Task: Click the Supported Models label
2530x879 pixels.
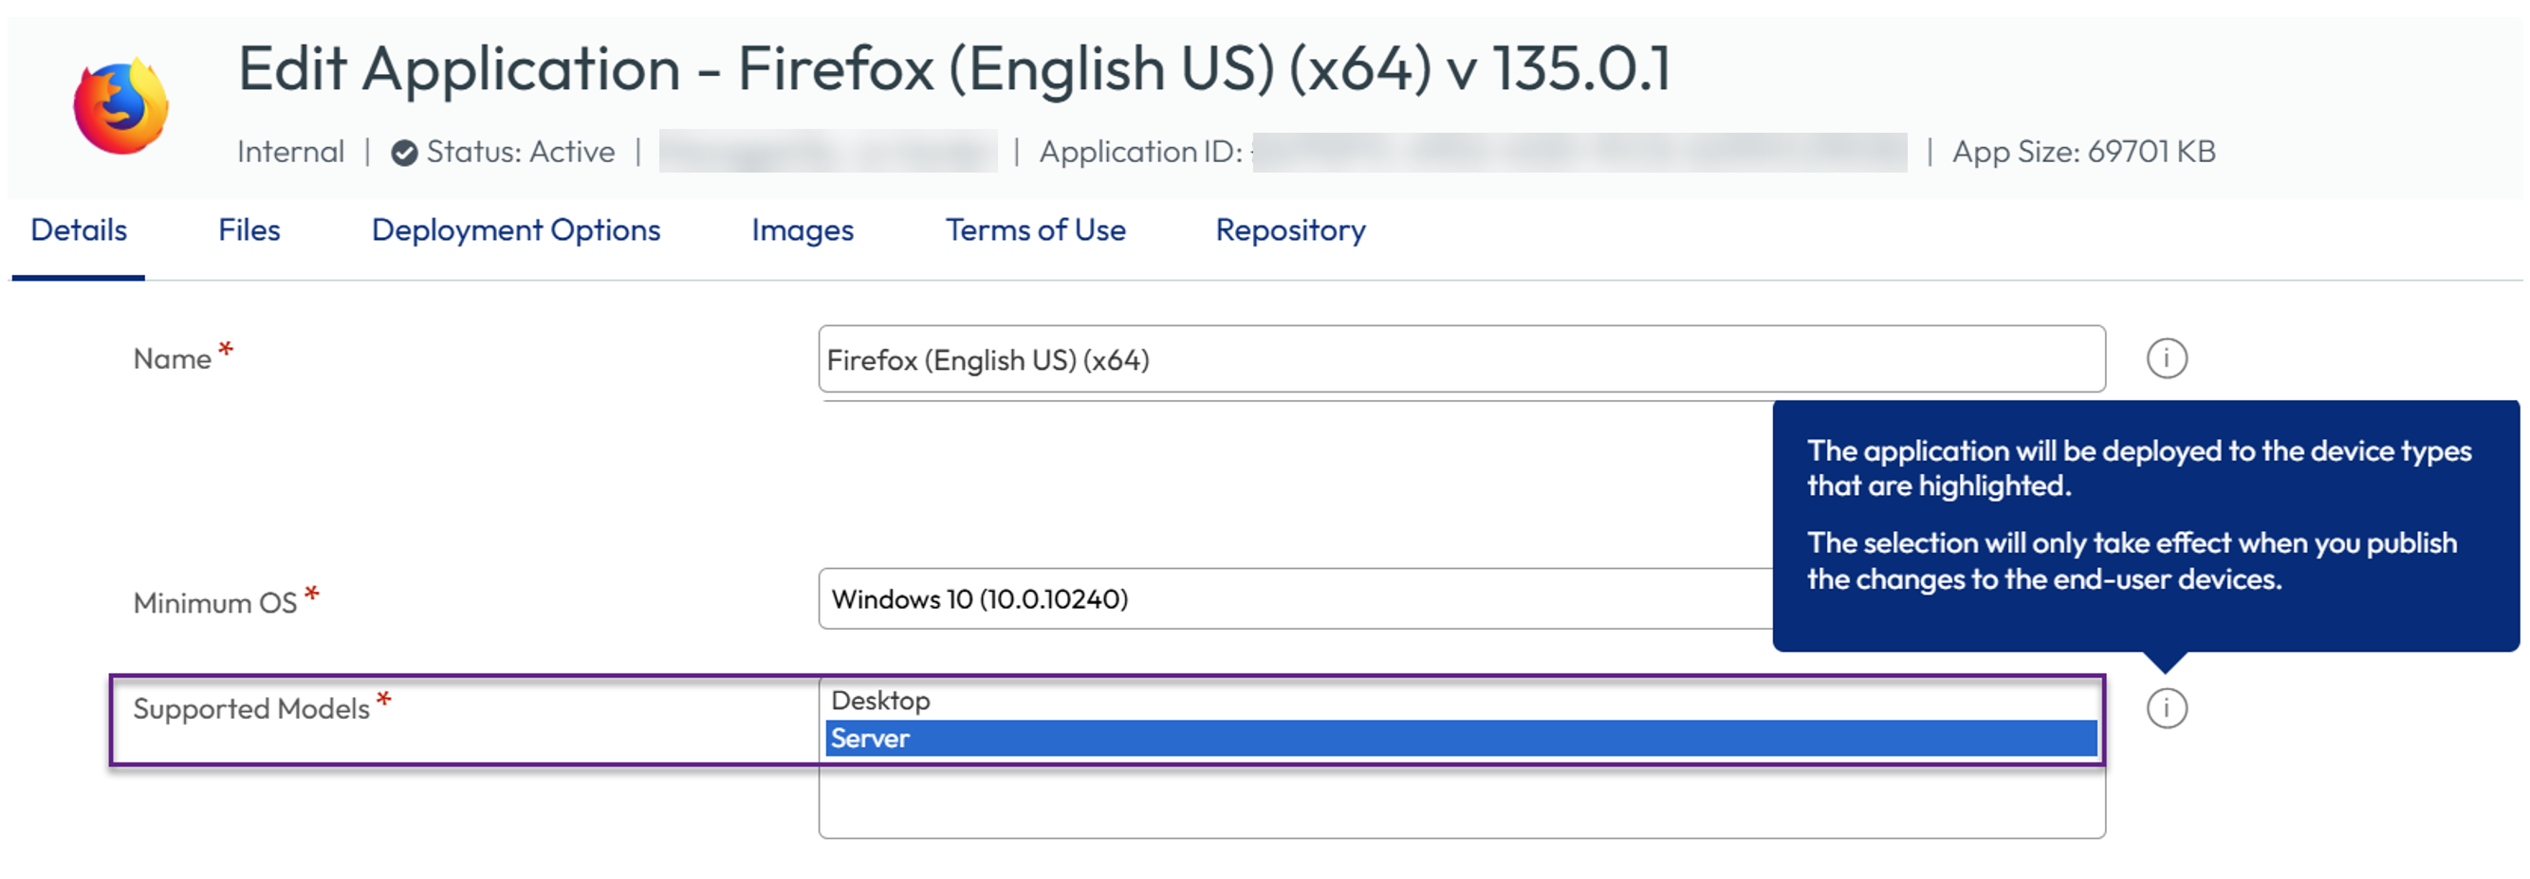Action: (251, 709)
